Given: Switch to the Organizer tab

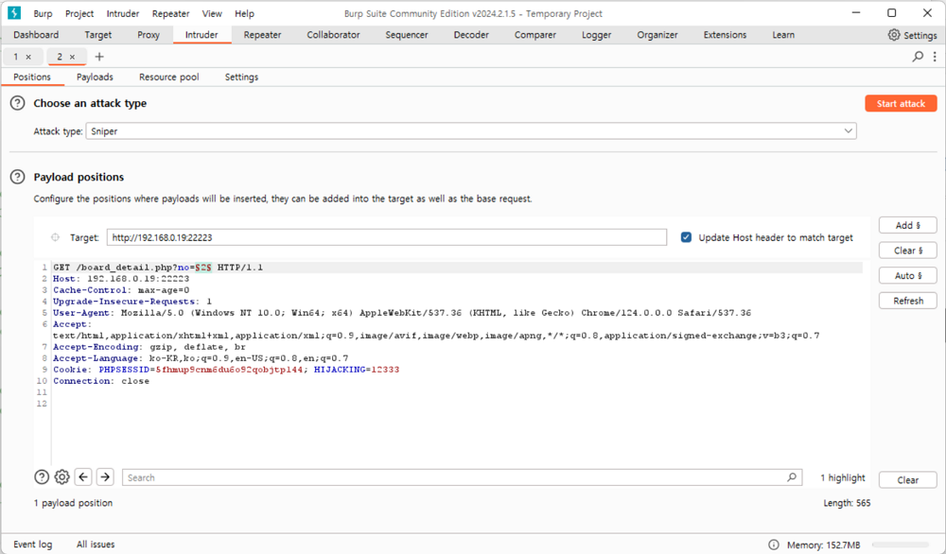Looking at the screenshot, I should pyautogui.click(x=657, y=35).
